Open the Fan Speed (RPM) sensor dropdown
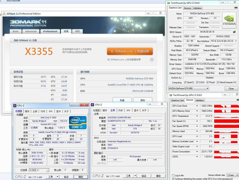This screenshot has width=239, height=180. pyautogui.click(x=197, y=126)
